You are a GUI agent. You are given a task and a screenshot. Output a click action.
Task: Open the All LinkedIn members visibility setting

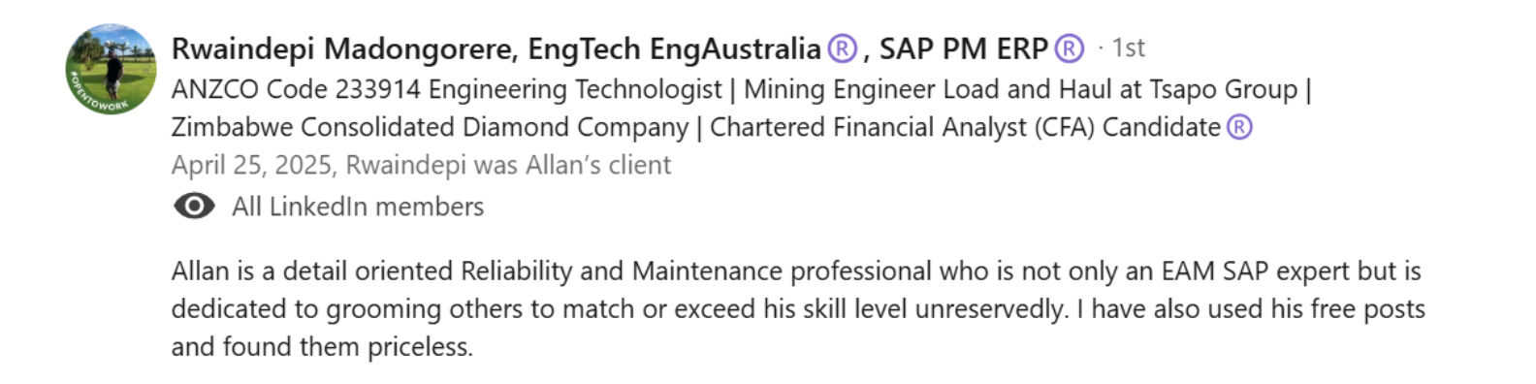(357, 207)
